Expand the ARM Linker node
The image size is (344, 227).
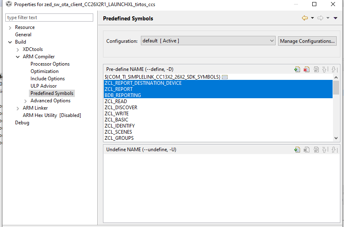pos(18,108)
